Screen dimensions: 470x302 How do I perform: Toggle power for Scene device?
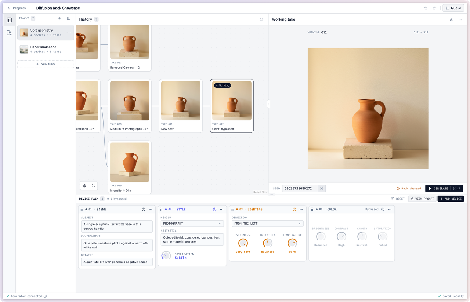(x=144, y=209)
